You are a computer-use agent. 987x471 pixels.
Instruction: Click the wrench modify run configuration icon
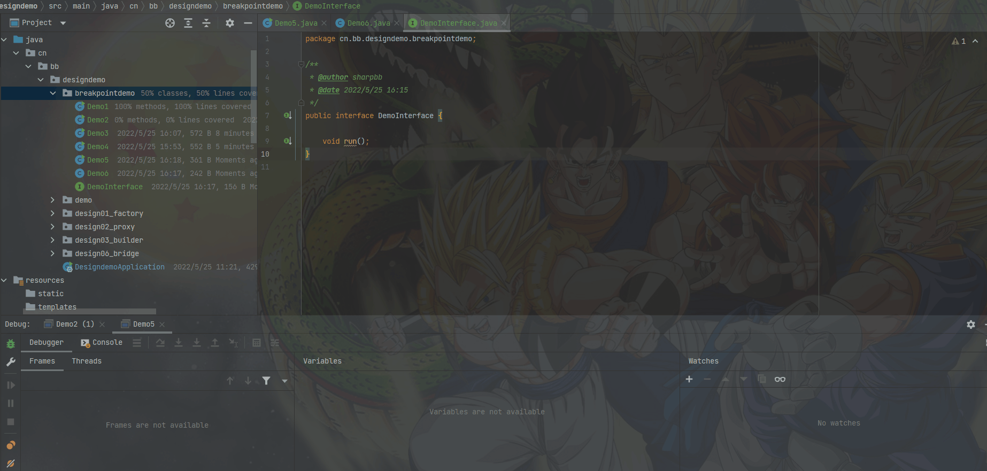click(11, 362)
